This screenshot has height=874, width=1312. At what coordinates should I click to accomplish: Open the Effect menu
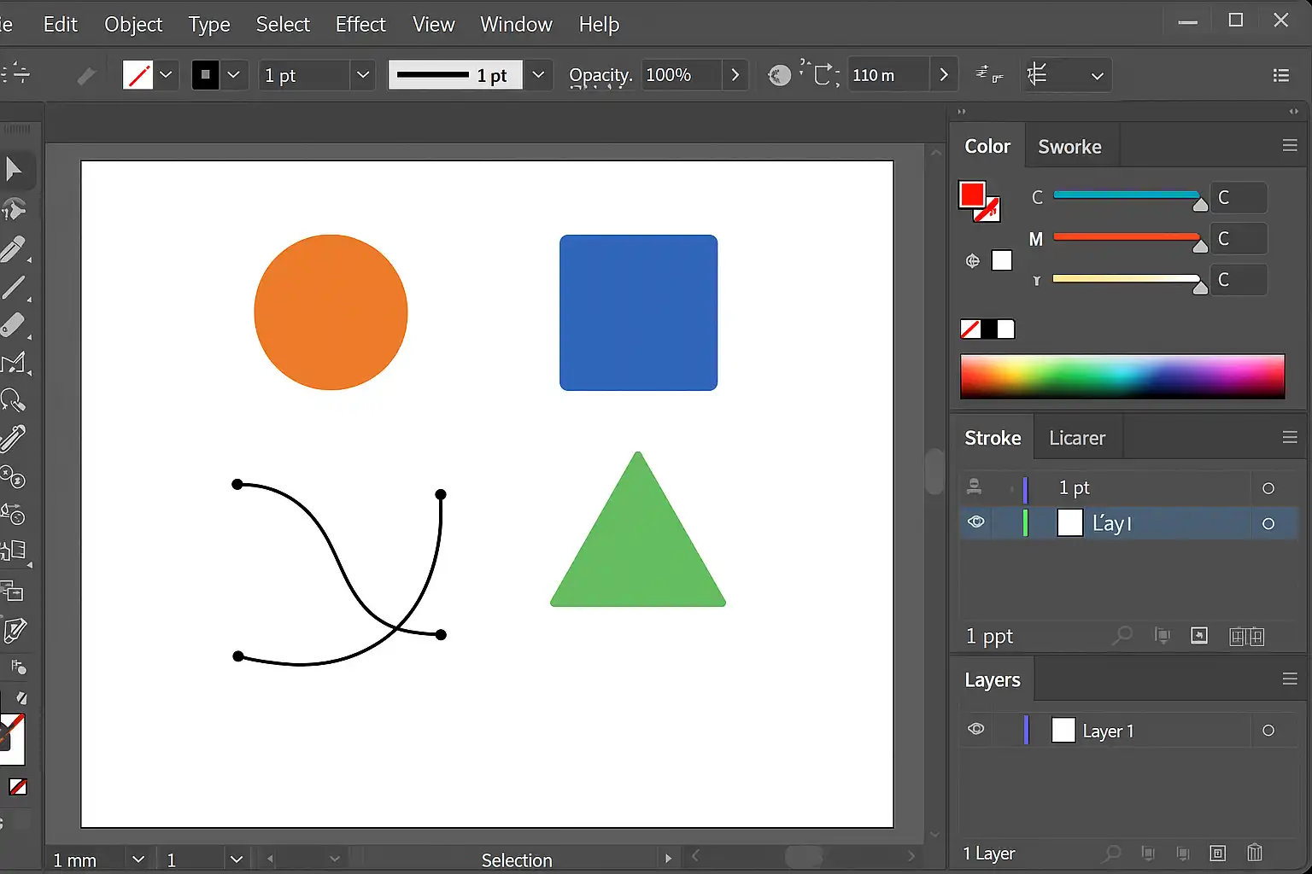pyautogui.click(x=360, y=25)
